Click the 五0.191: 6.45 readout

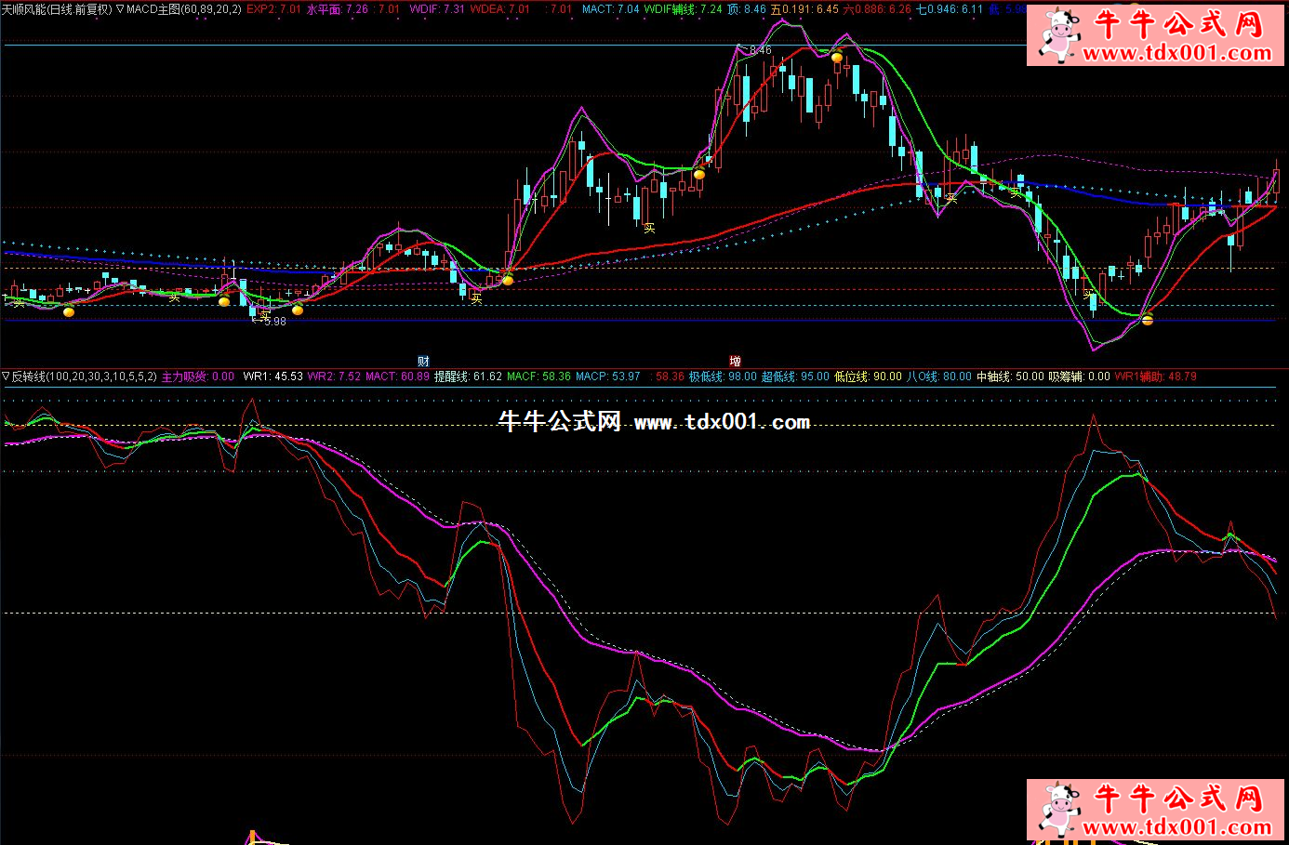pos(804,8)
